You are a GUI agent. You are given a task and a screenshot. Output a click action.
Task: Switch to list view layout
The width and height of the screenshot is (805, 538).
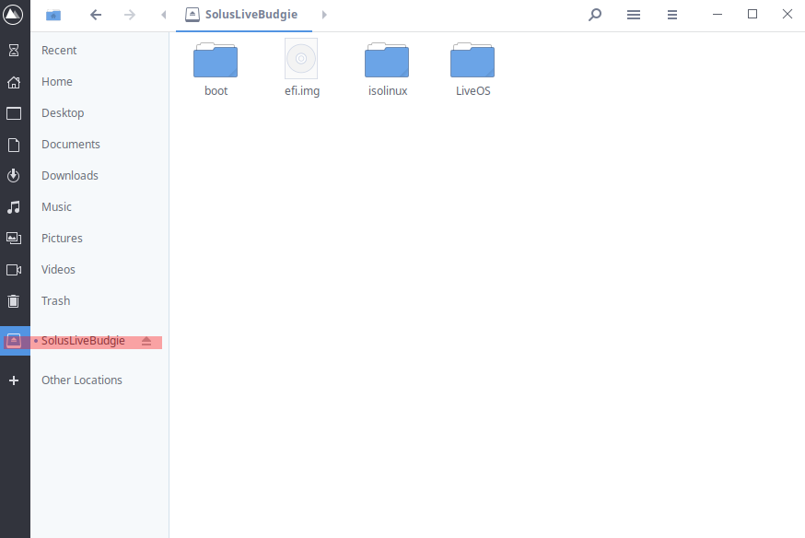click(634, 15)
